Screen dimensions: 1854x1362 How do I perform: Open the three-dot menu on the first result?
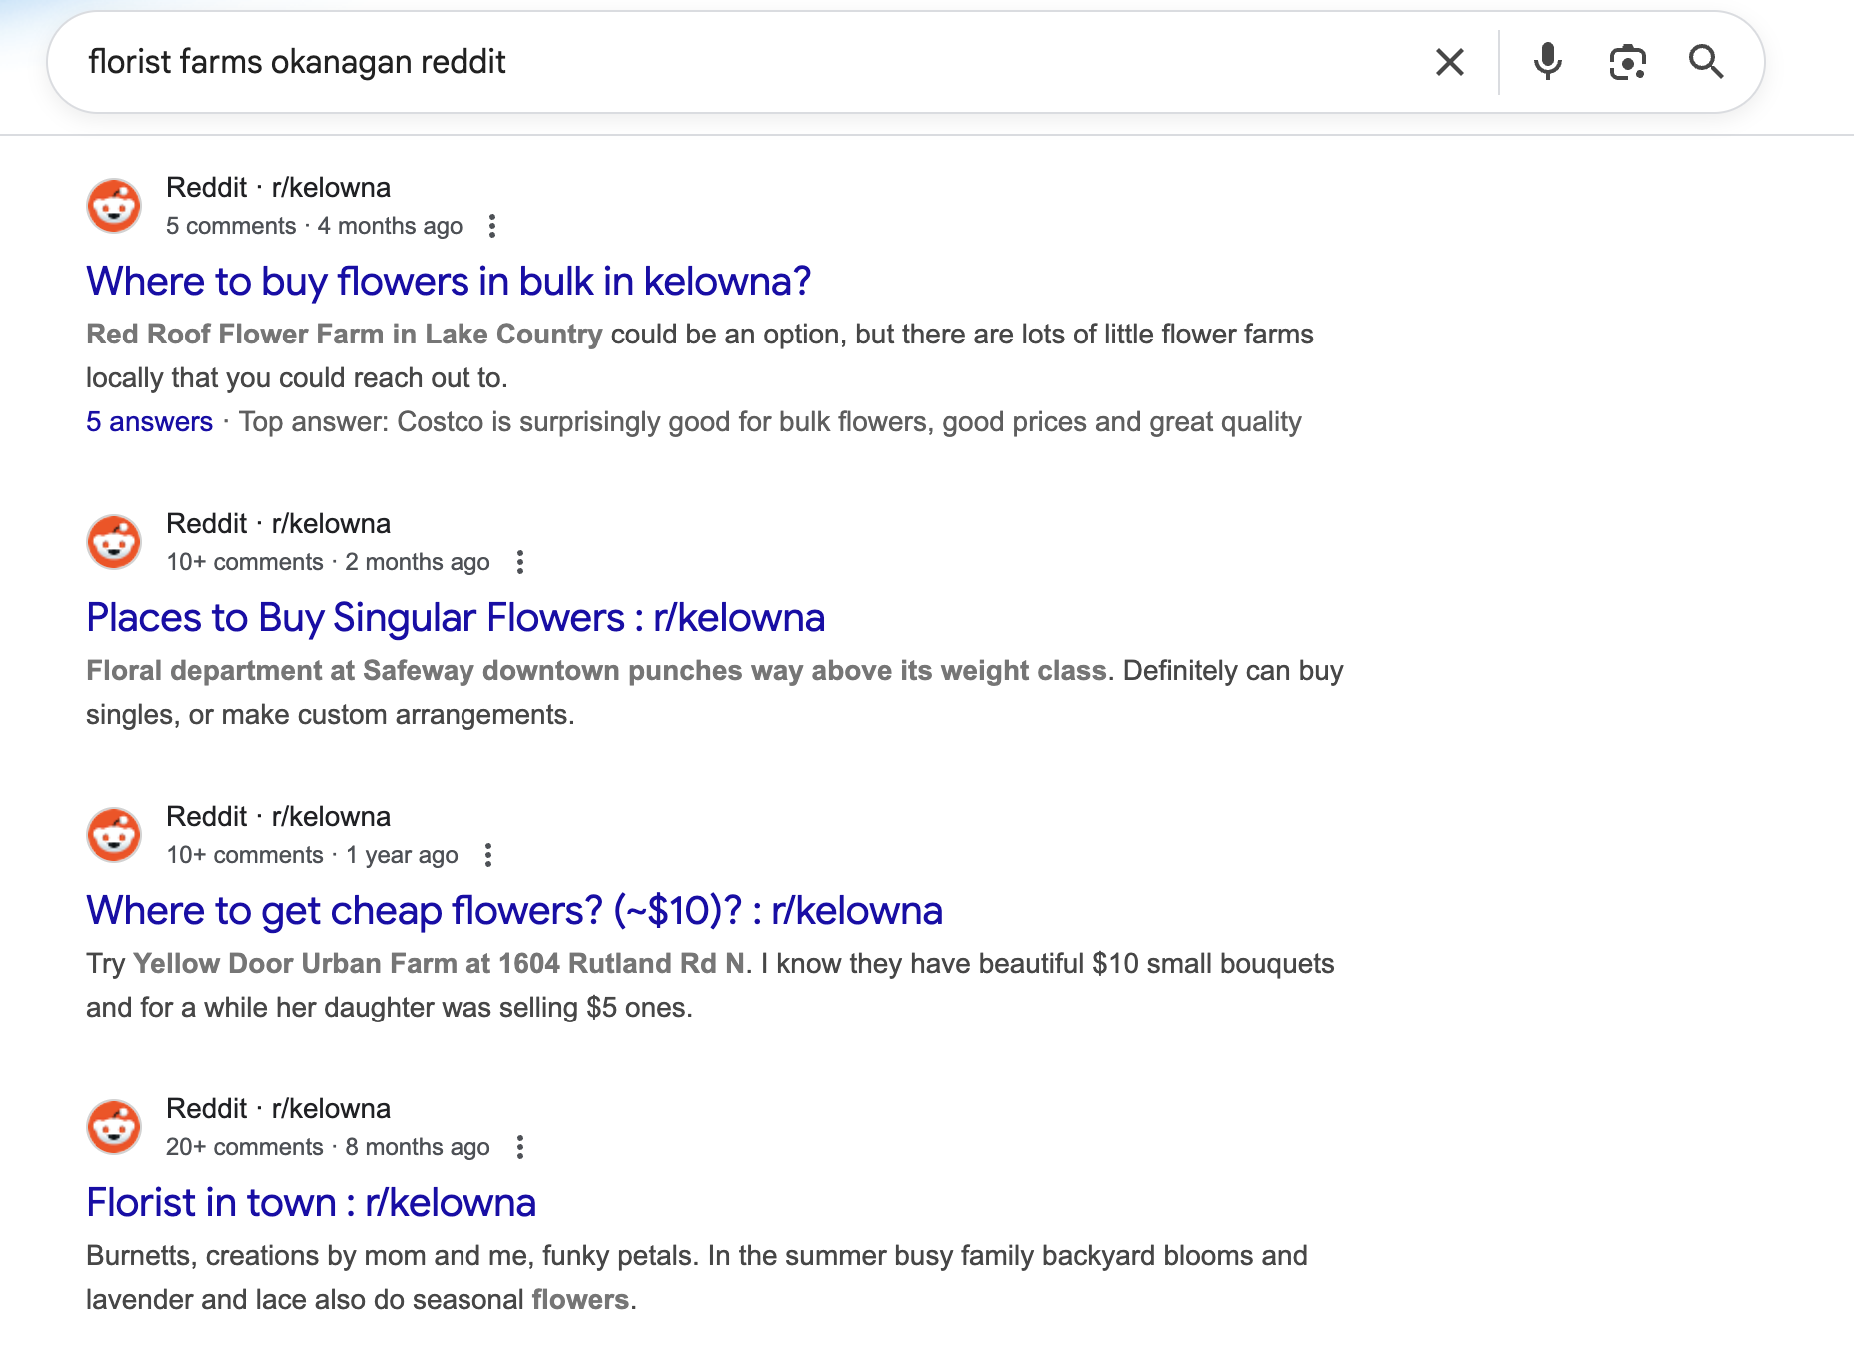click(x=493, y=228)
